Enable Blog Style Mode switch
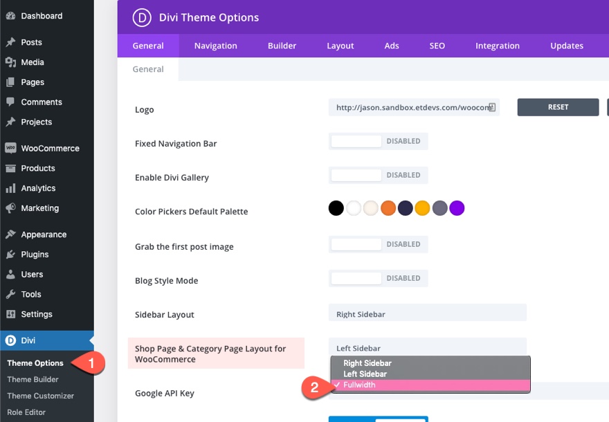The height and width of the screenshot is (422, 609). 379,278
